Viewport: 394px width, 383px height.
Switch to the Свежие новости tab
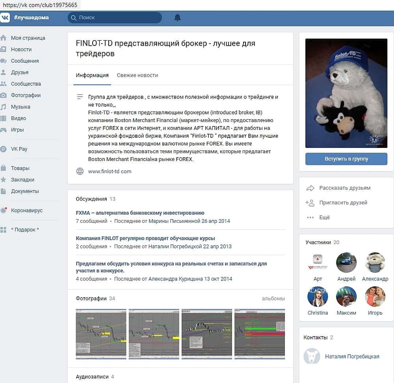138,75
